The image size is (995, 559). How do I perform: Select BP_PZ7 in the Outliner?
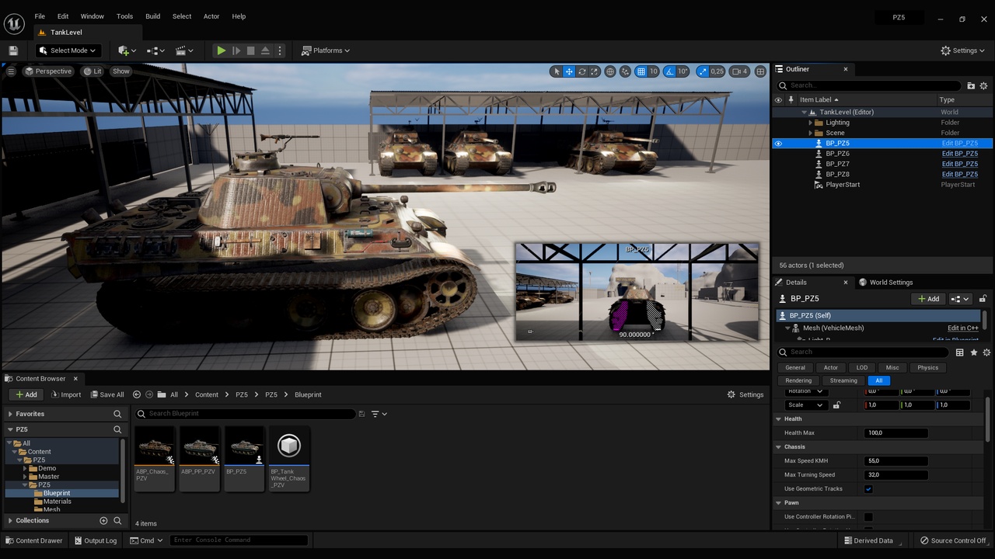pyautogui.click(x=837, y=164)
